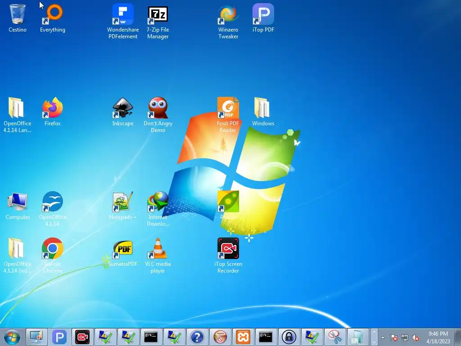
Task: Select the Internet Downlo... shortcut icon
Action: (x=158, y=209)
